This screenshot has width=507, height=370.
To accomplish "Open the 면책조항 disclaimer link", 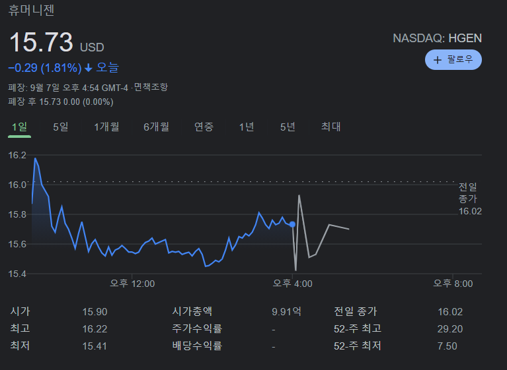I will 151,87.
